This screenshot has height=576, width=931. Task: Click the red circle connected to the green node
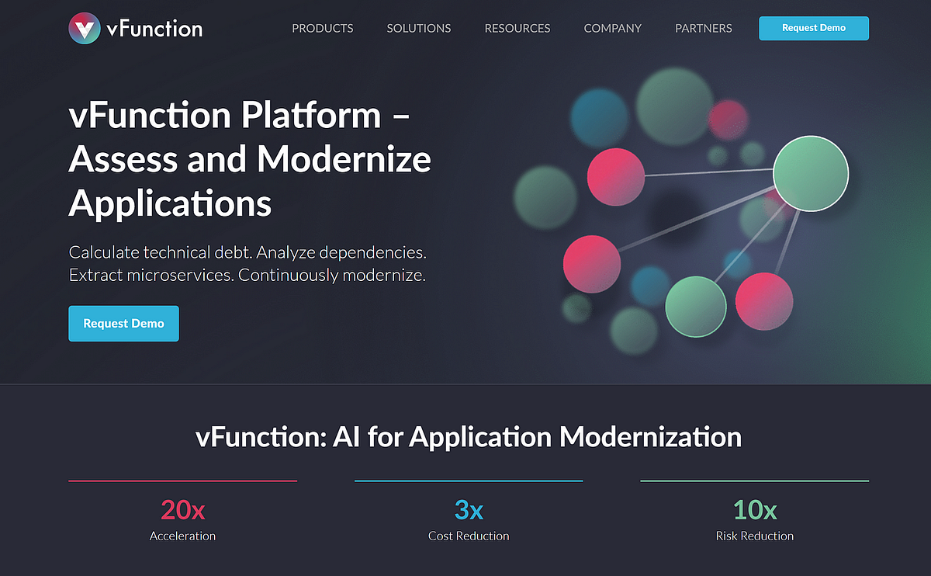tap(616, 176)
